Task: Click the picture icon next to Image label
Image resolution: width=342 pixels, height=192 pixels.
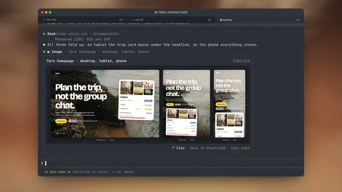Action: pyautogui.click(x=48, y=52)
